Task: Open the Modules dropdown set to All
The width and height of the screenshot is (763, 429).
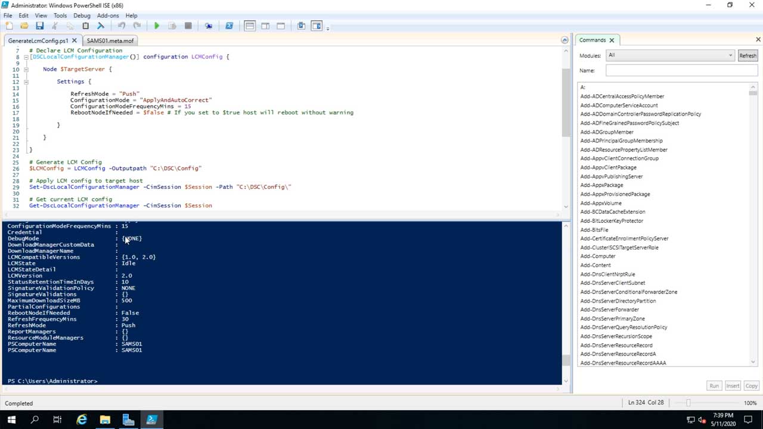Action: pos(669,55)
